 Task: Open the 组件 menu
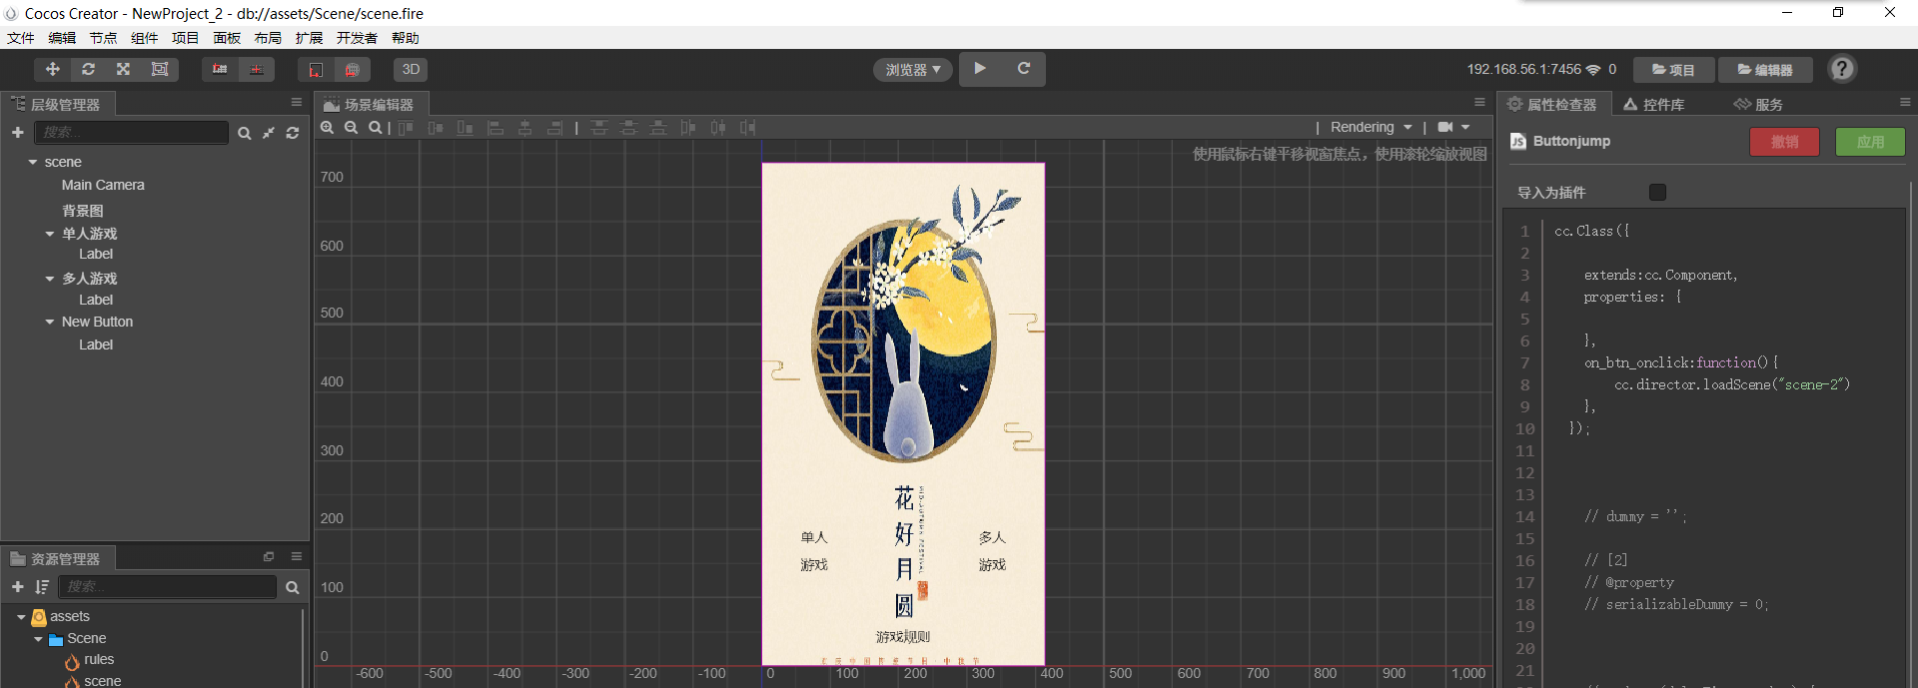point(145,38)
